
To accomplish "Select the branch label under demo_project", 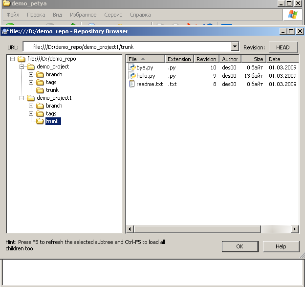I will pyautogui.click(x=54, y=74).
